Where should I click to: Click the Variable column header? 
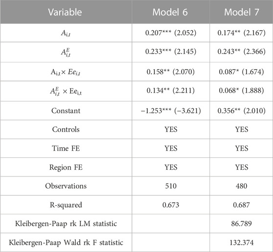pyautogui.click(x=65, y=12)
